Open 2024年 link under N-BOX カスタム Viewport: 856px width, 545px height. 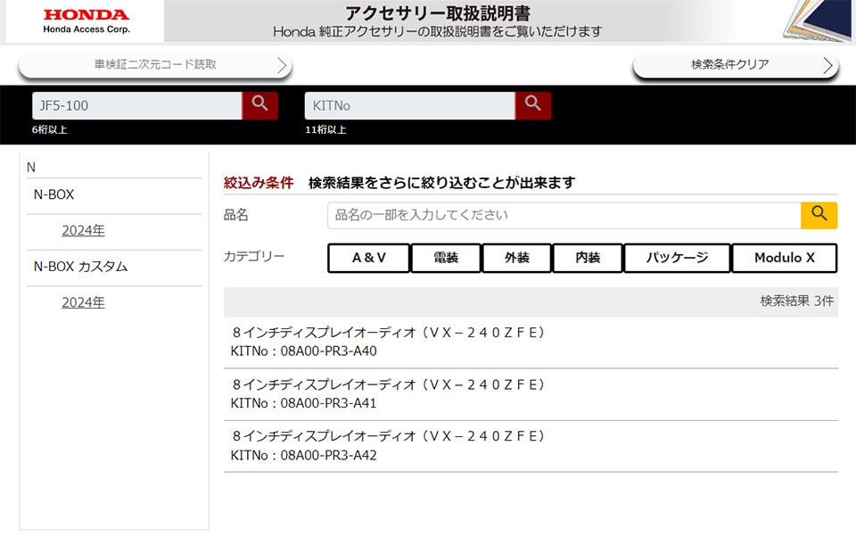point(83,302)
